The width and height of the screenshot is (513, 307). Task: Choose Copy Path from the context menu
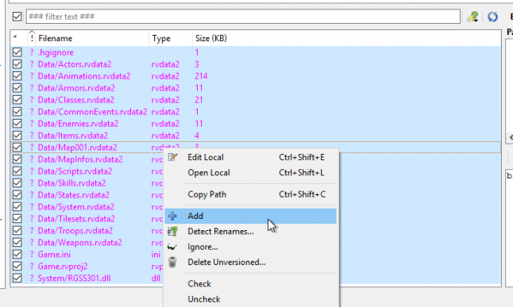coord(250,194)
